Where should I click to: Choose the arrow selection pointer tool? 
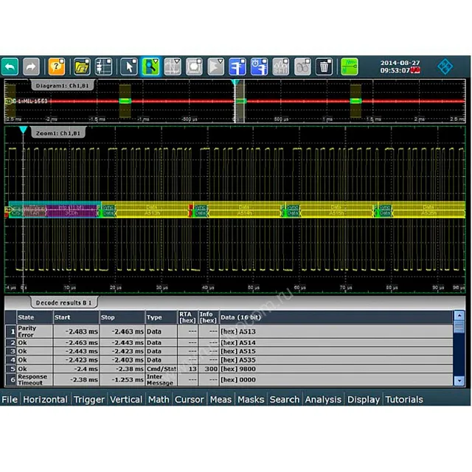pos(128,66)
